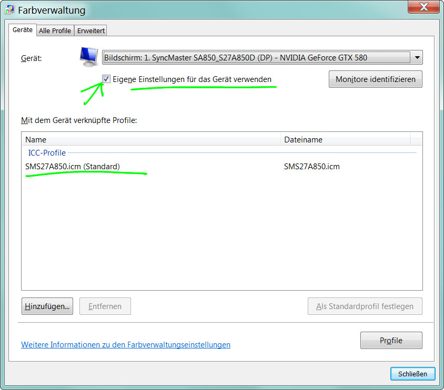Open the Farbverwaltungseinstellungen information link

(125, 345)
